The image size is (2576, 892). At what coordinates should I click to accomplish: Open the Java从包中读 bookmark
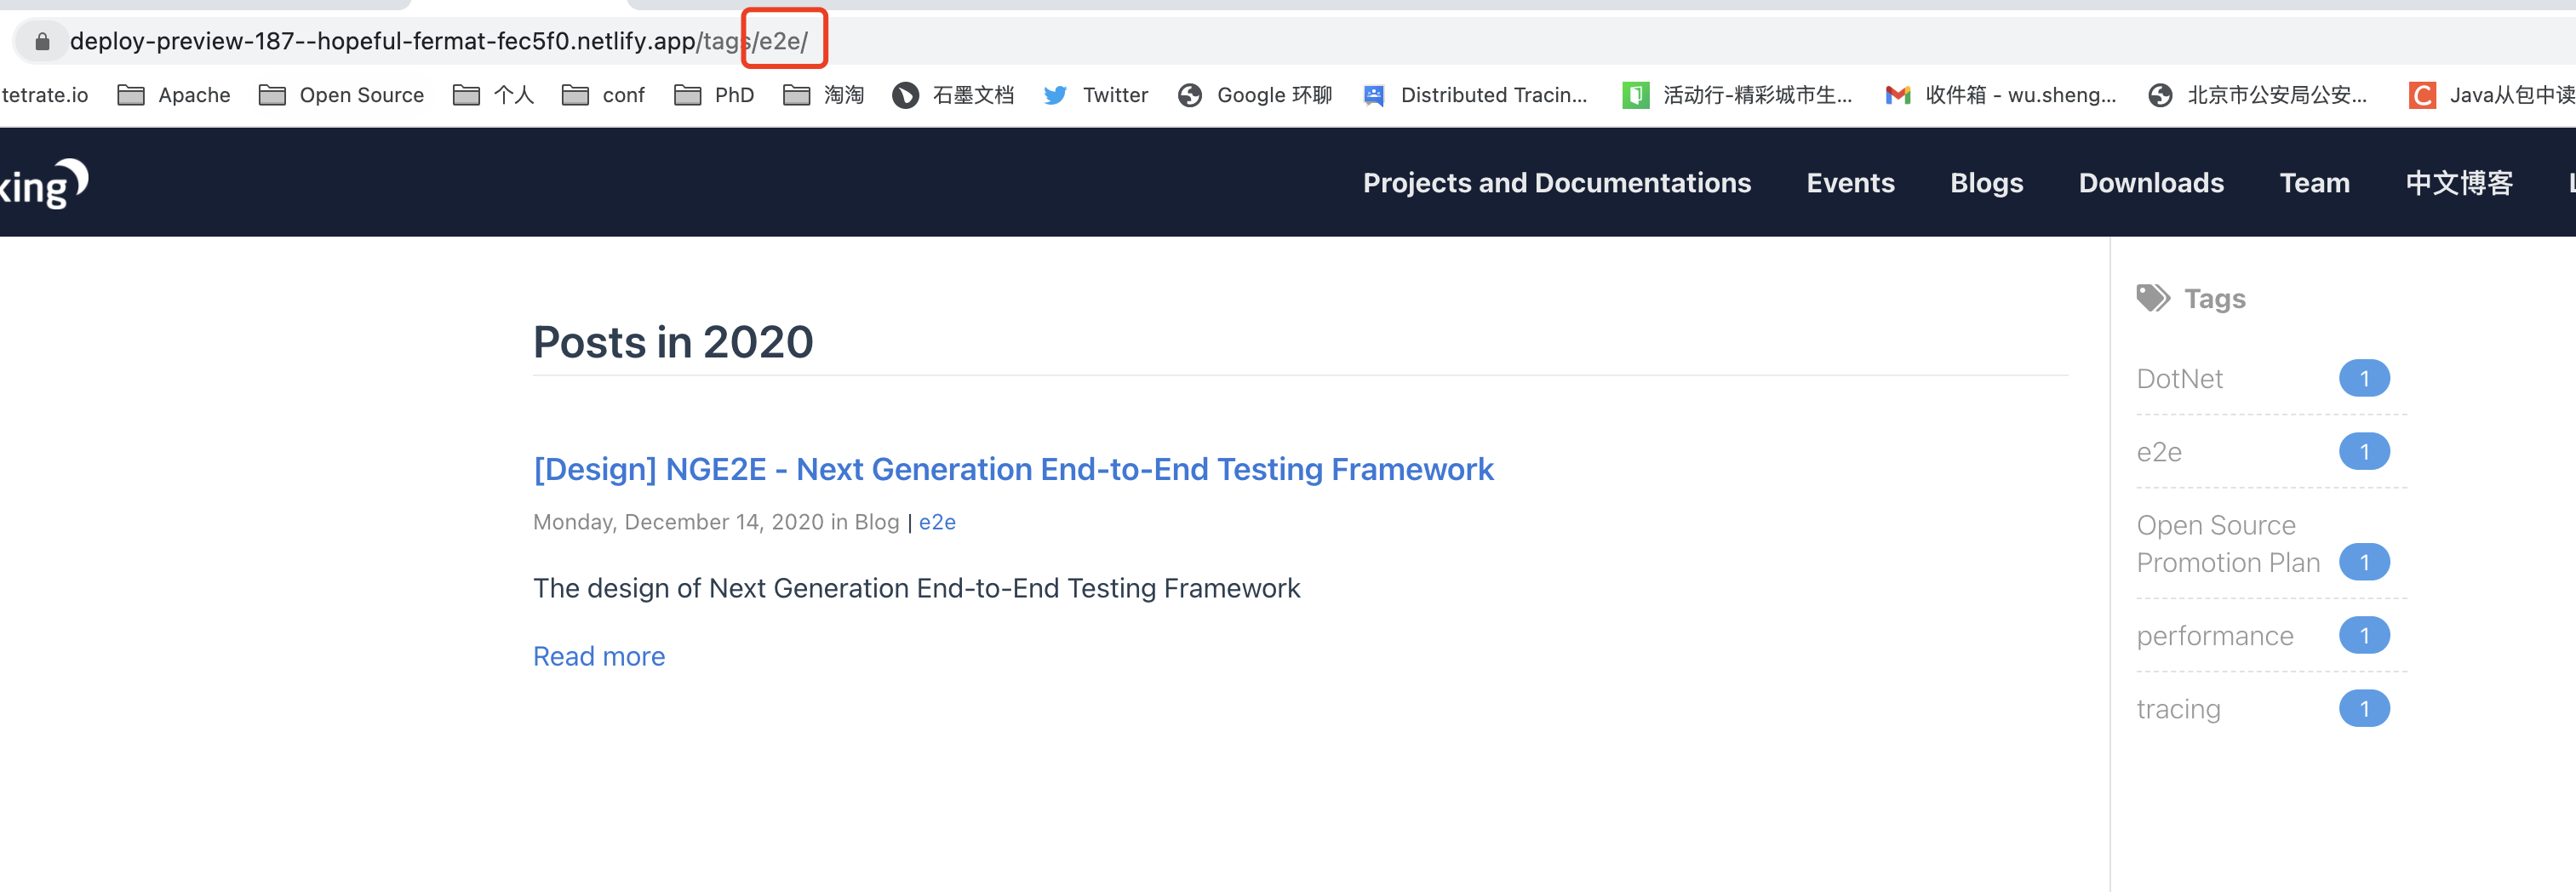coord(2492,95)
